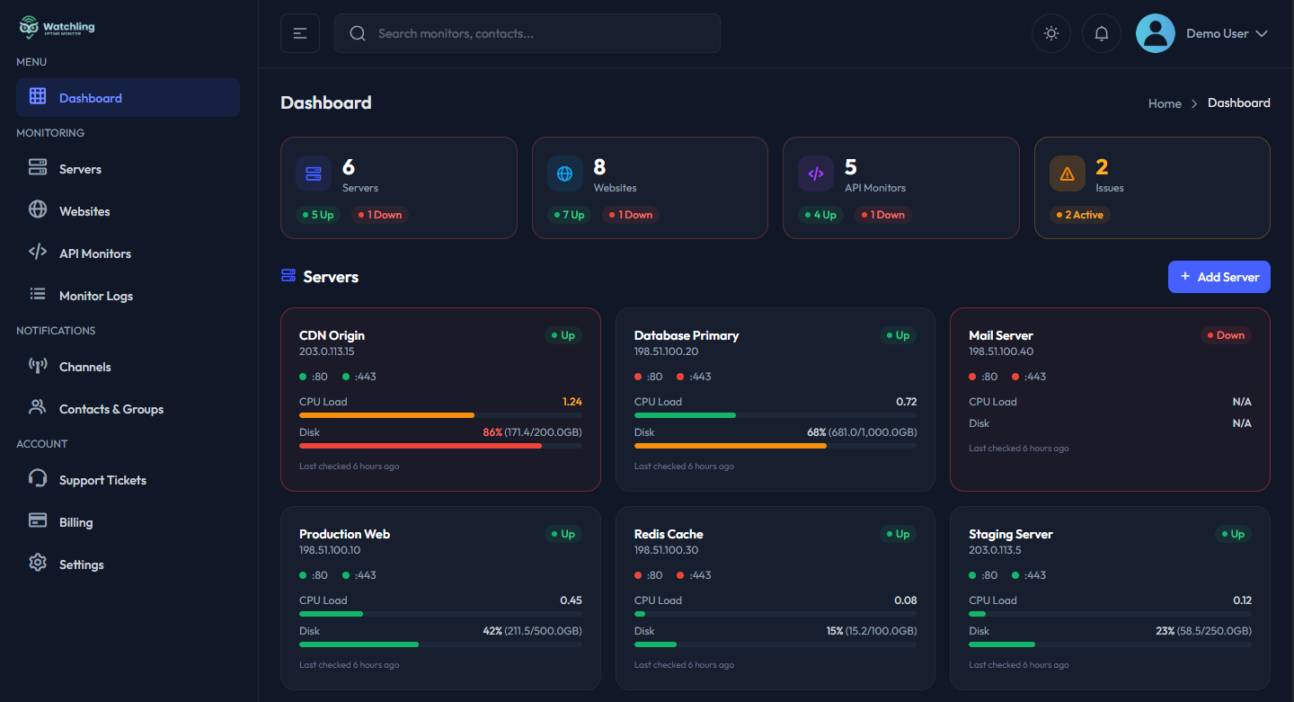This screenshot has width=1294, height=702.
Task: Open Billing from the Account menu
Action: point(75,521)
